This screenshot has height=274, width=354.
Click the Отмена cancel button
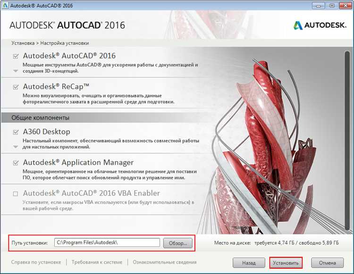328,263
